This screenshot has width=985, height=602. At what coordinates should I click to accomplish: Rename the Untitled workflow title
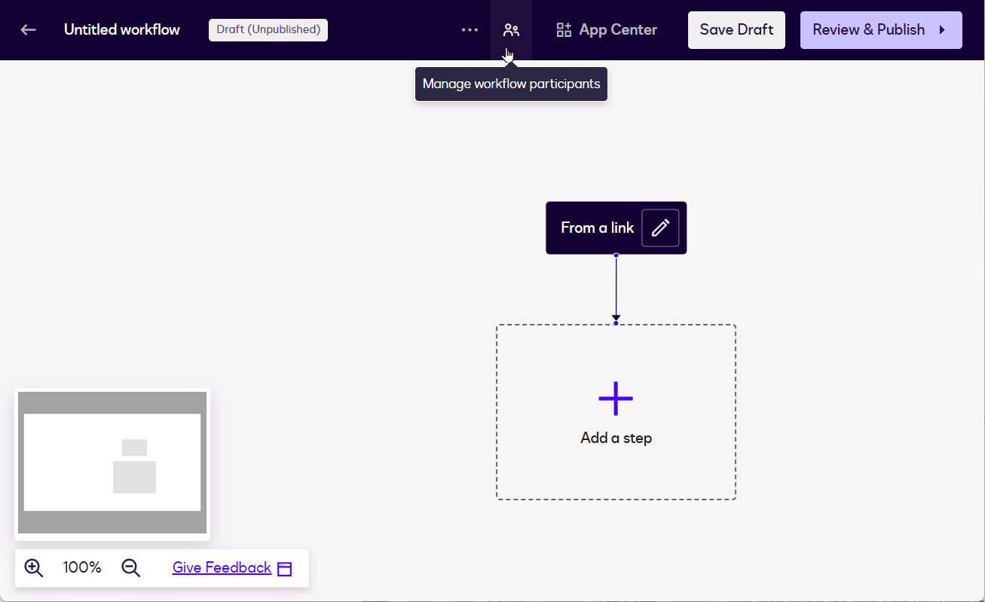pos(121,30)
